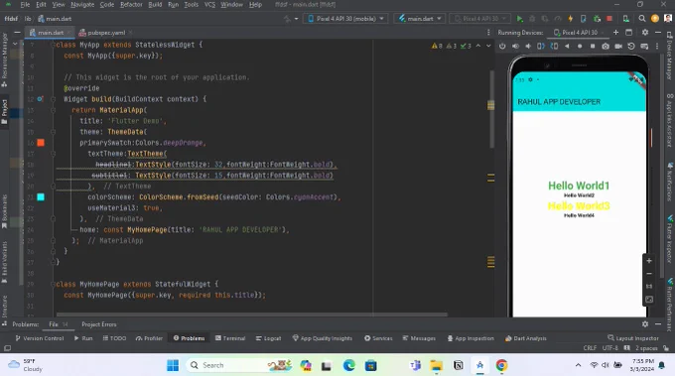The image size is (675, 376).
Task: Open the Dart Analysis tool window
Action: tap(526, 338)
